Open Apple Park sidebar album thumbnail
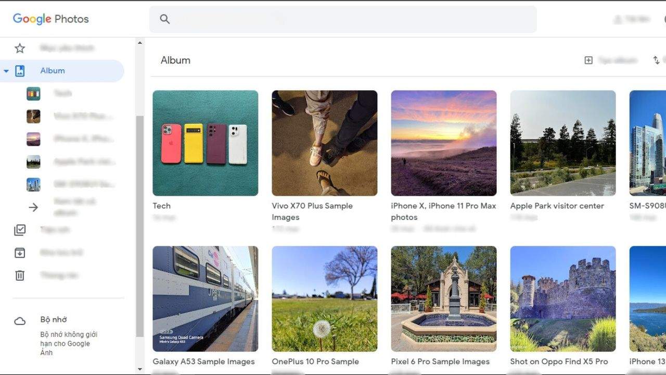This screenshot has height=375, width=666. [x=33, y=162]
